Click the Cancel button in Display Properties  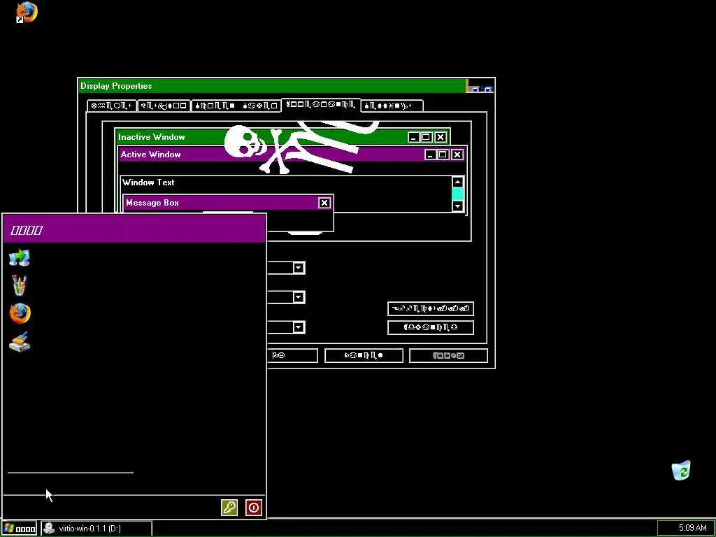click(364, 355)
